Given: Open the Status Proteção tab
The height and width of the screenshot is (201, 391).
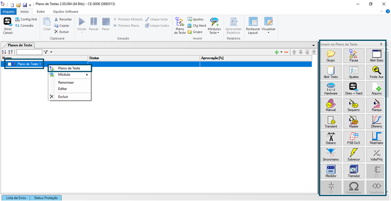Looking at the screenshot, I should [x=46, y=198].
